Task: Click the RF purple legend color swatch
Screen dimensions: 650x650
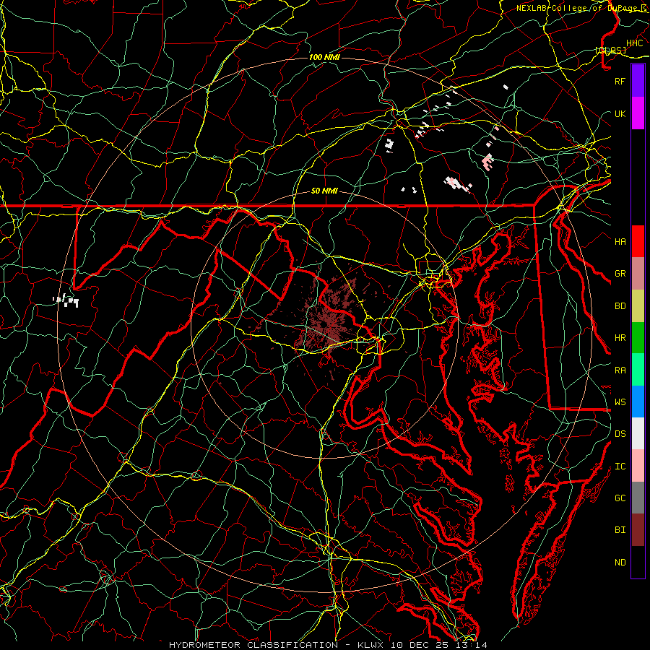Action: pyautogui.click(x=638, y=81)
